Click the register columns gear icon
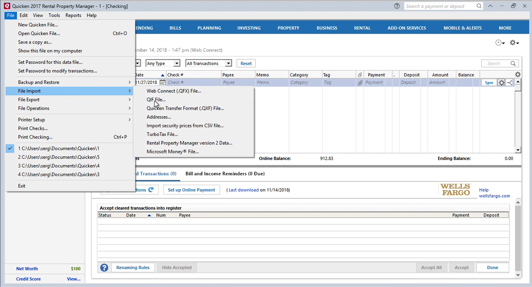Screen dimensions: 532x287 (x=518, y=74)
